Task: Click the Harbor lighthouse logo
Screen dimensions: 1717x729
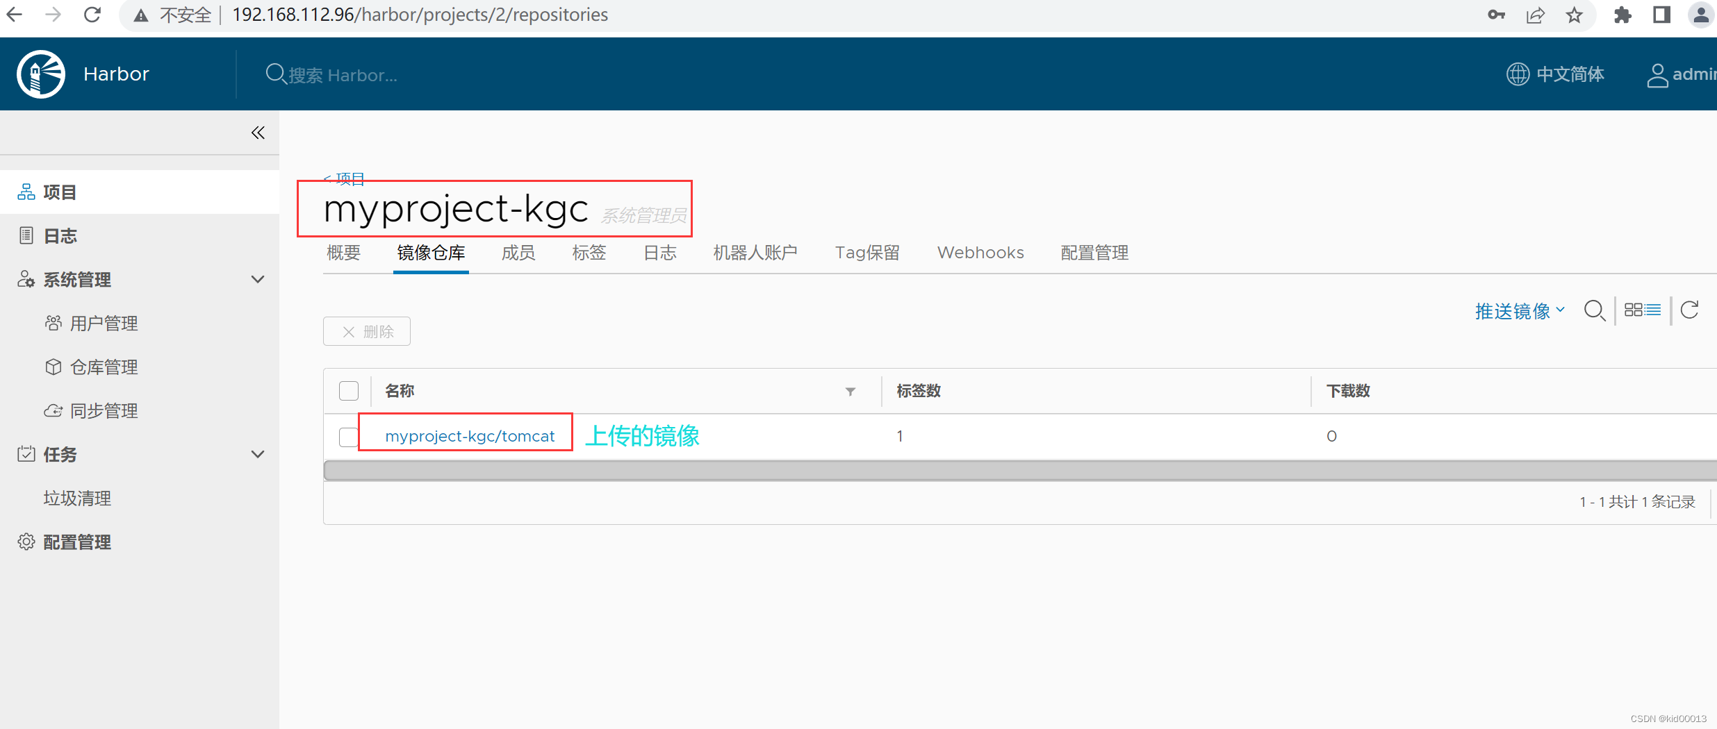Action: [40, 74]
